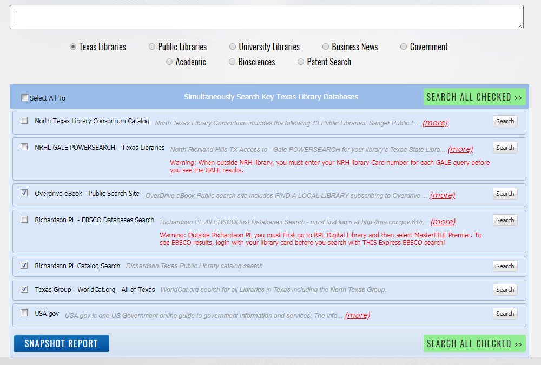Click Search button in USA.gov row
This screenshot has height=365, width=541.
(x=505, y=314)
